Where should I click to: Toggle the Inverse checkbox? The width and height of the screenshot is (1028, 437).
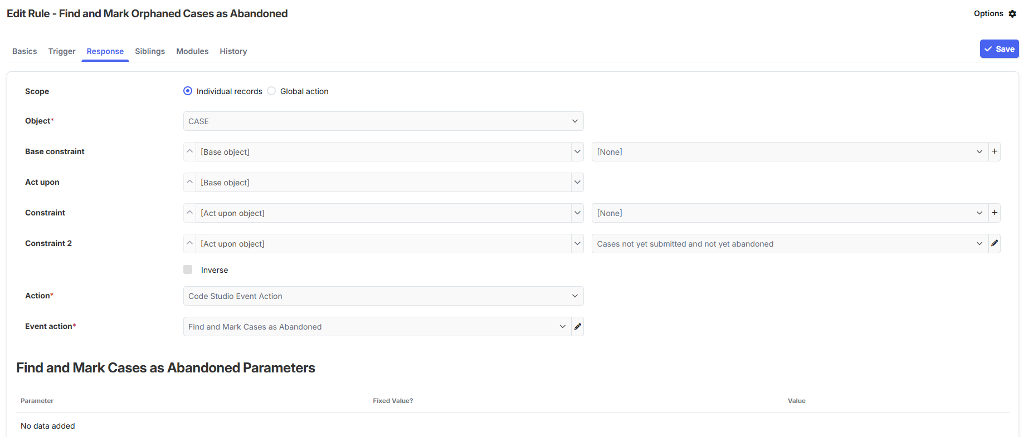(188, 270)
